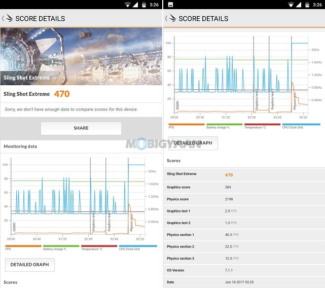Select the Date Jun 18 2017 row
325x288 pixels.
click(x=244, y=282)
